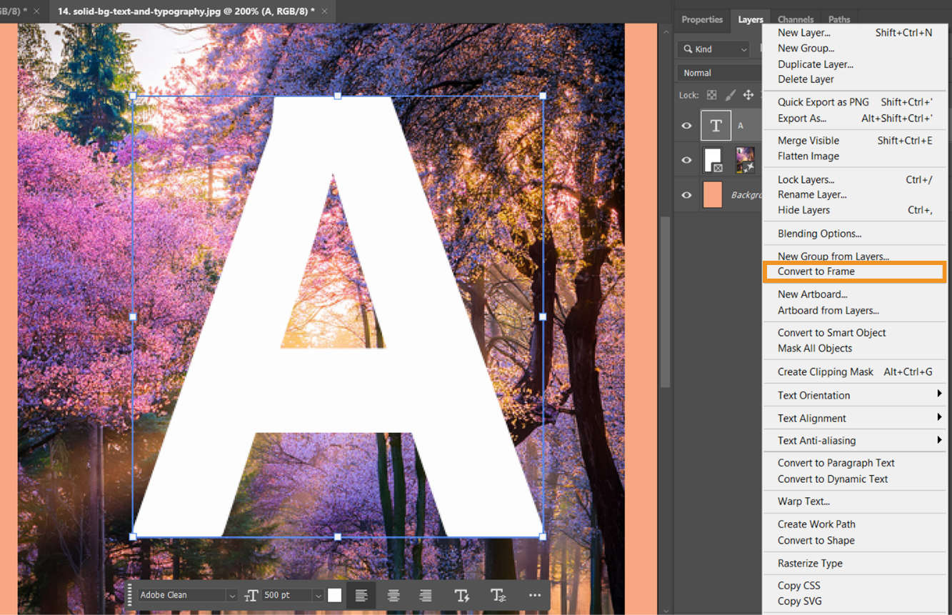Screen dimensions: 952x615
Task: Enable lock position for the layer
Action: pos(748,95)
